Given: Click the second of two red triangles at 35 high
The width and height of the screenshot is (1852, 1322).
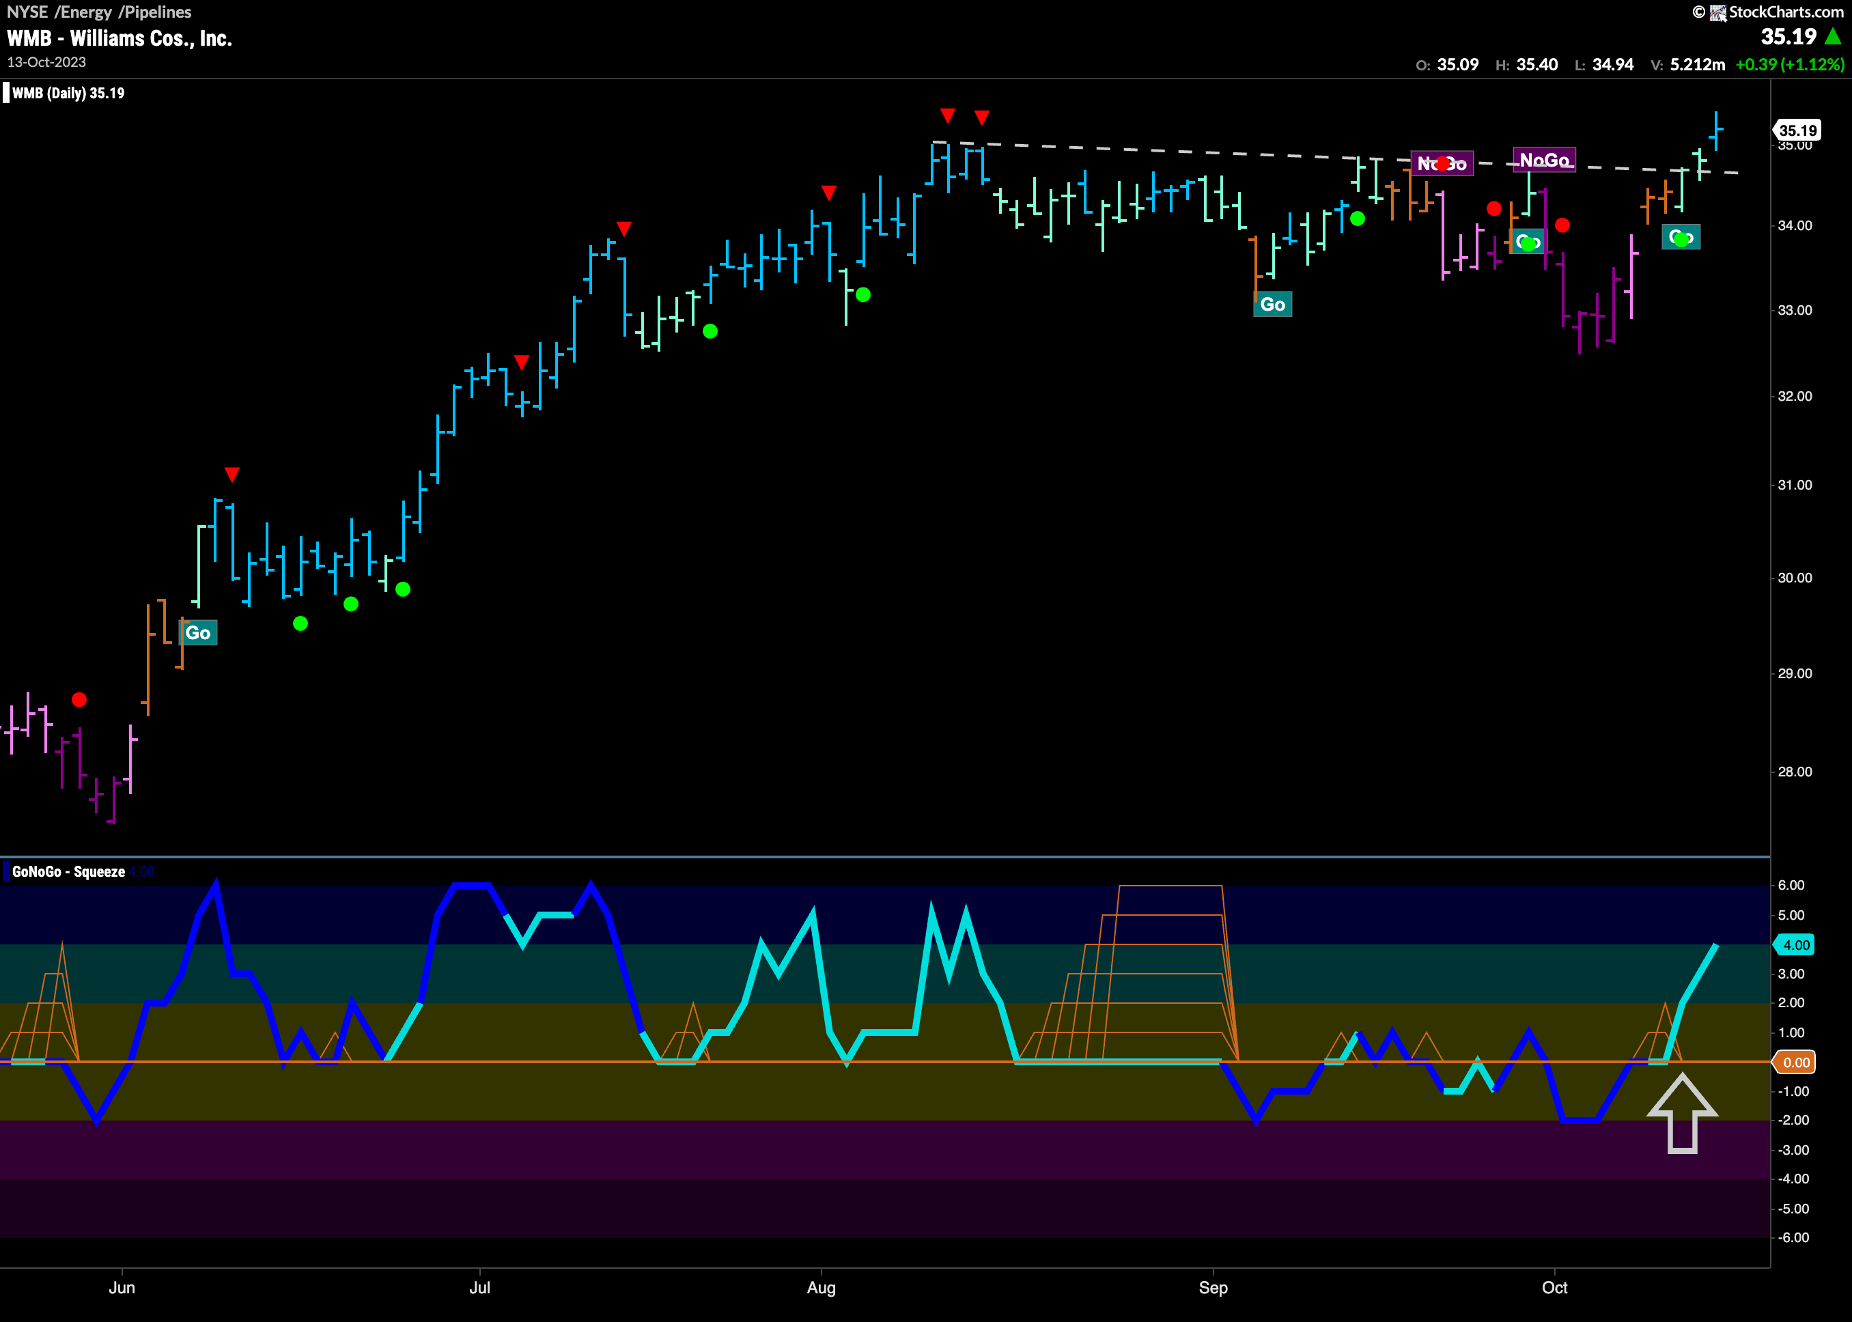Looking at the screenshot, I should tap(982, 118).
